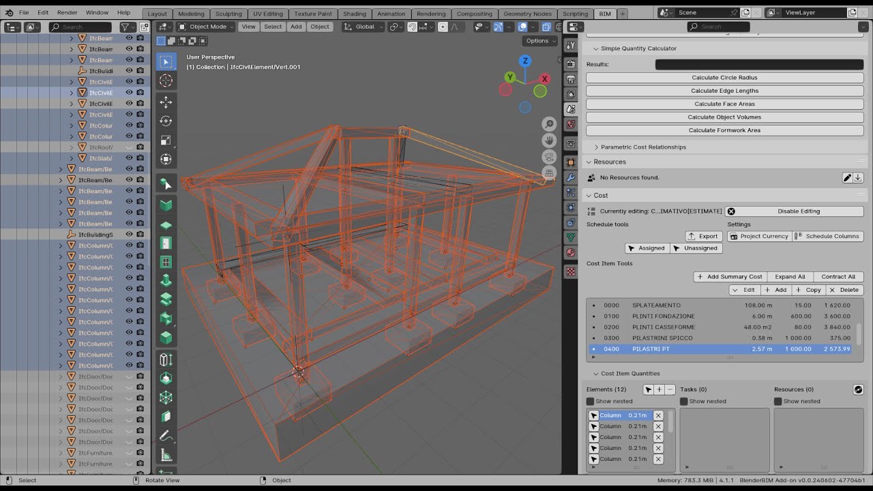
Task: Toggle visibility eye of IfcRoof item
Action: click(x=129, y=147)
